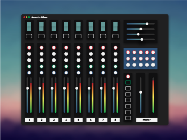Viewport: 187px width, 140px height.
Task: Select the channel 7 label button
Action: (103, 120)
